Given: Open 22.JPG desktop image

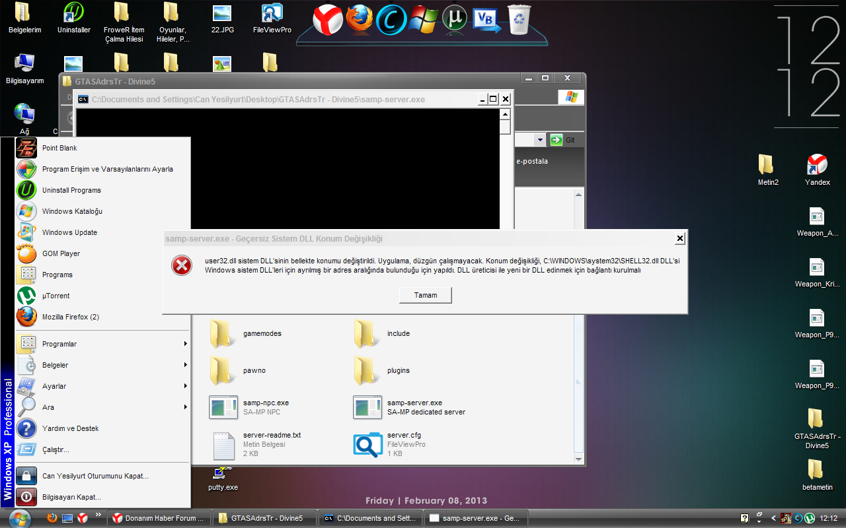Looking at the screenshot, I should point(222,18).
